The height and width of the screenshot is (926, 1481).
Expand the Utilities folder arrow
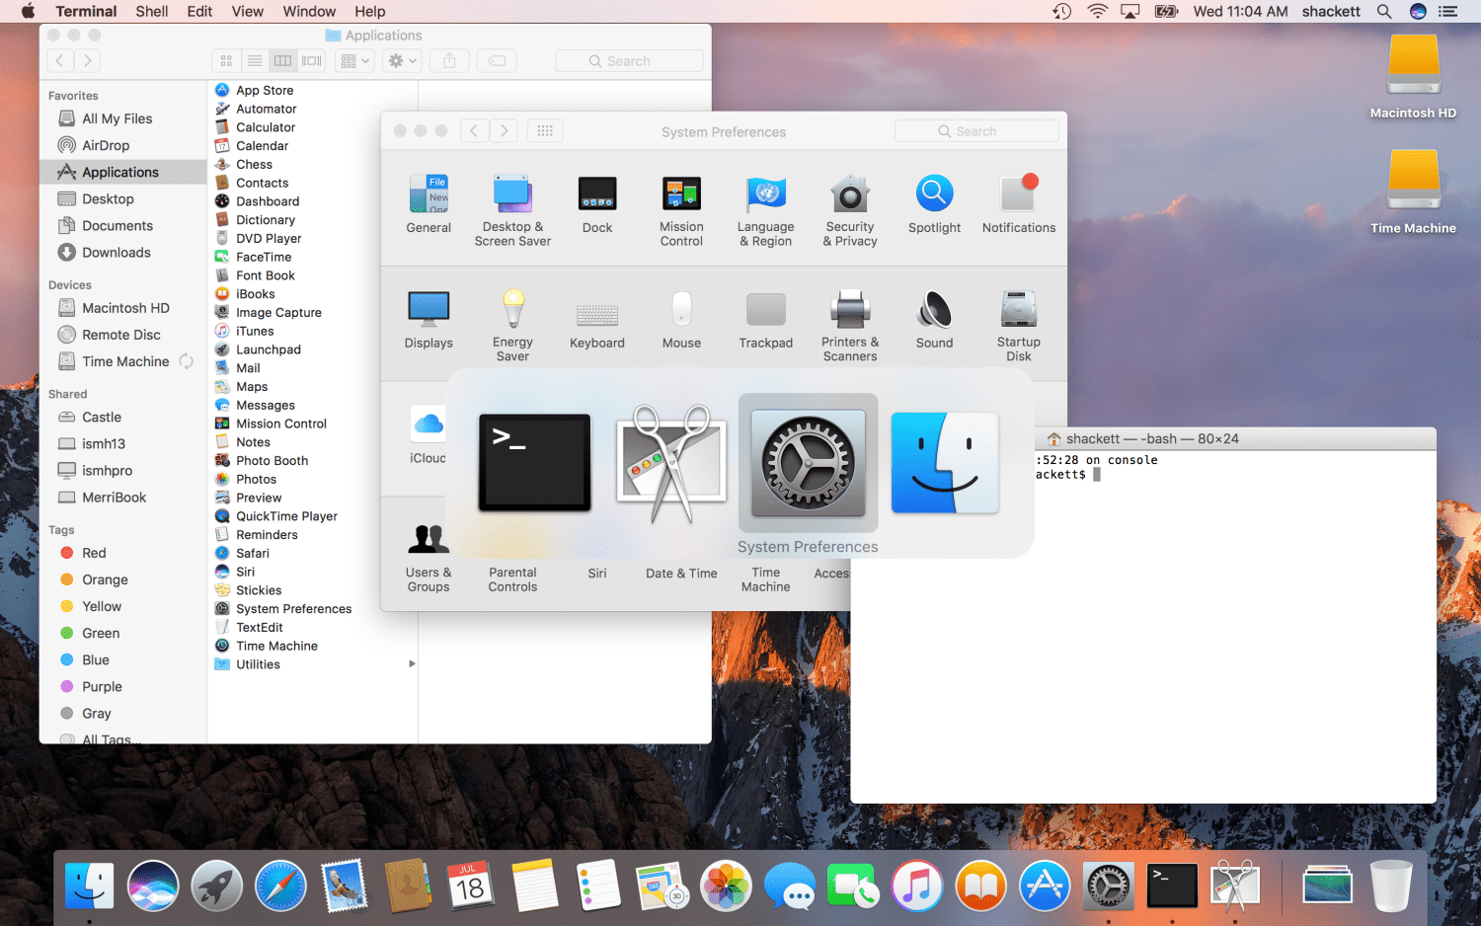click(412, 664)
